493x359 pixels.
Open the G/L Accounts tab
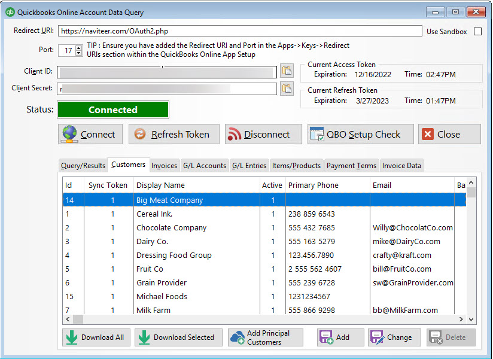click(205, 166)
